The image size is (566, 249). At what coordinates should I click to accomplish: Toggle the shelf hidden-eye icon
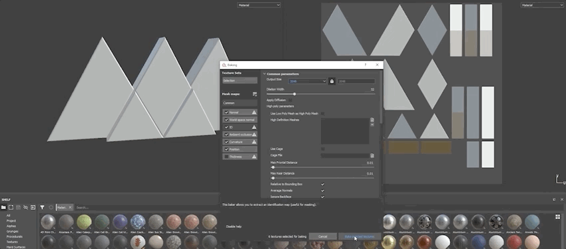[25, 208]
